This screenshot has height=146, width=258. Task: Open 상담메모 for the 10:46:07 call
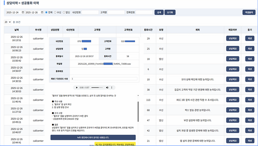[233, 130]
